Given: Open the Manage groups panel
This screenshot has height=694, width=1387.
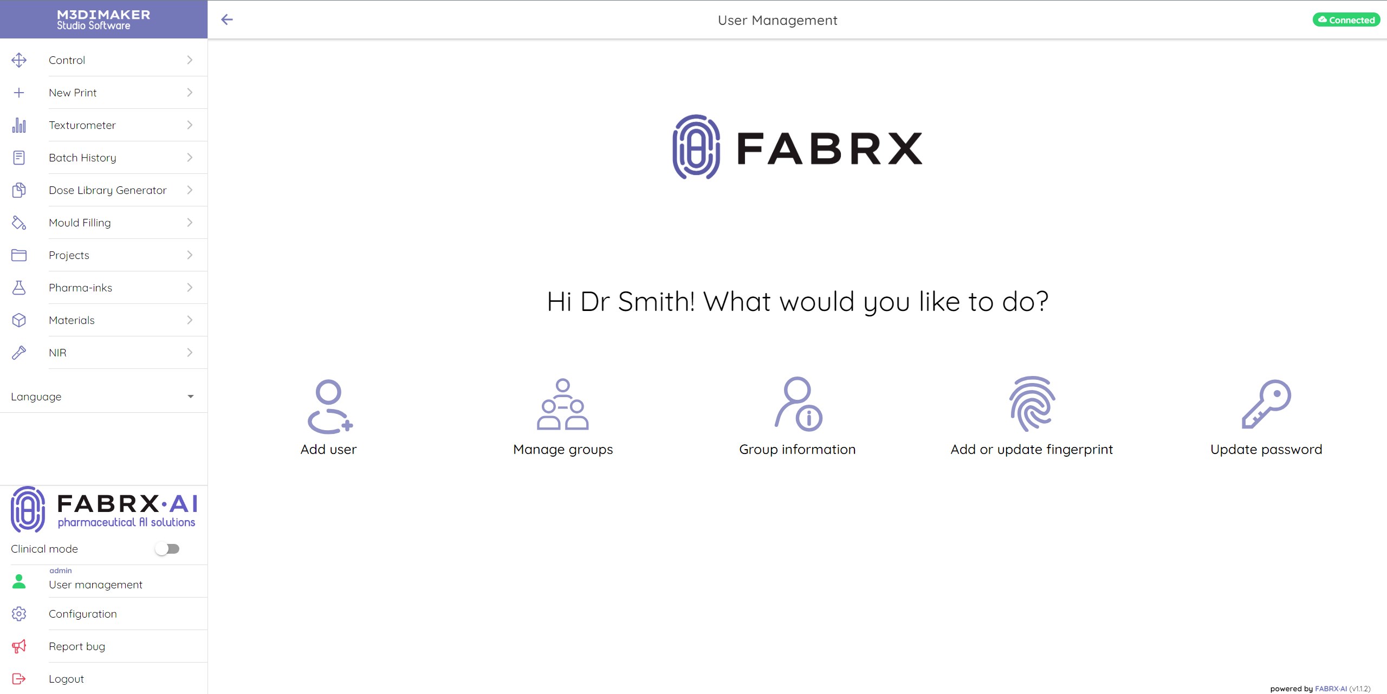Looking at the screenshot, I should [x=563, y=416].
